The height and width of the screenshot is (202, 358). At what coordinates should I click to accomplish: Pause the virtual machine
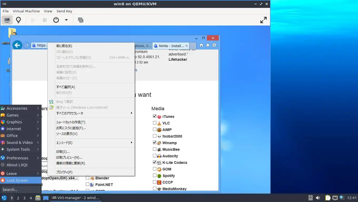click(x=45, y=20)
